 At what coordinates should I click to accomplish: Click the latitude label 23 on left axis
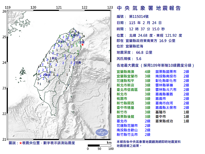pyautogui.click(x=4, y=88)
